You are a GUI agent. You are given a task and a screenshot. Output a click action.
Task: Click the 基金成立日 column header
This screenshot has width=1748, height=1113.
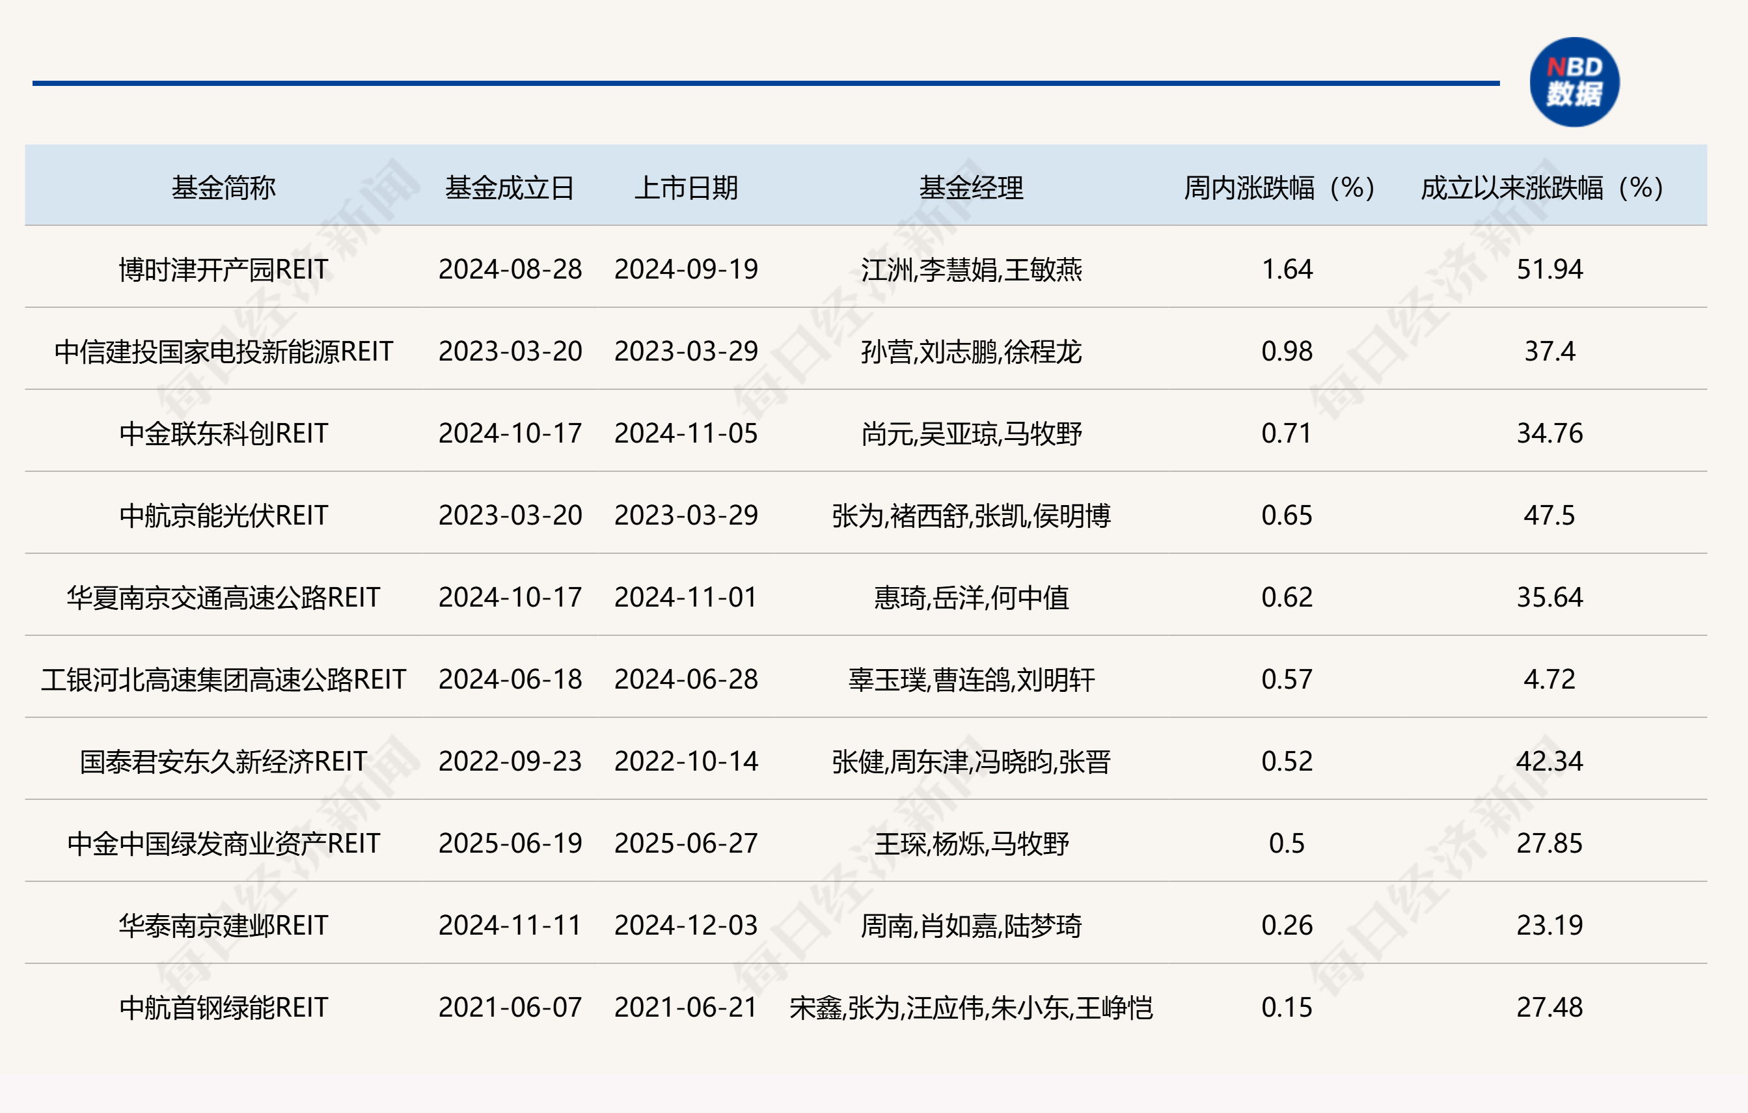click(510, 187)
